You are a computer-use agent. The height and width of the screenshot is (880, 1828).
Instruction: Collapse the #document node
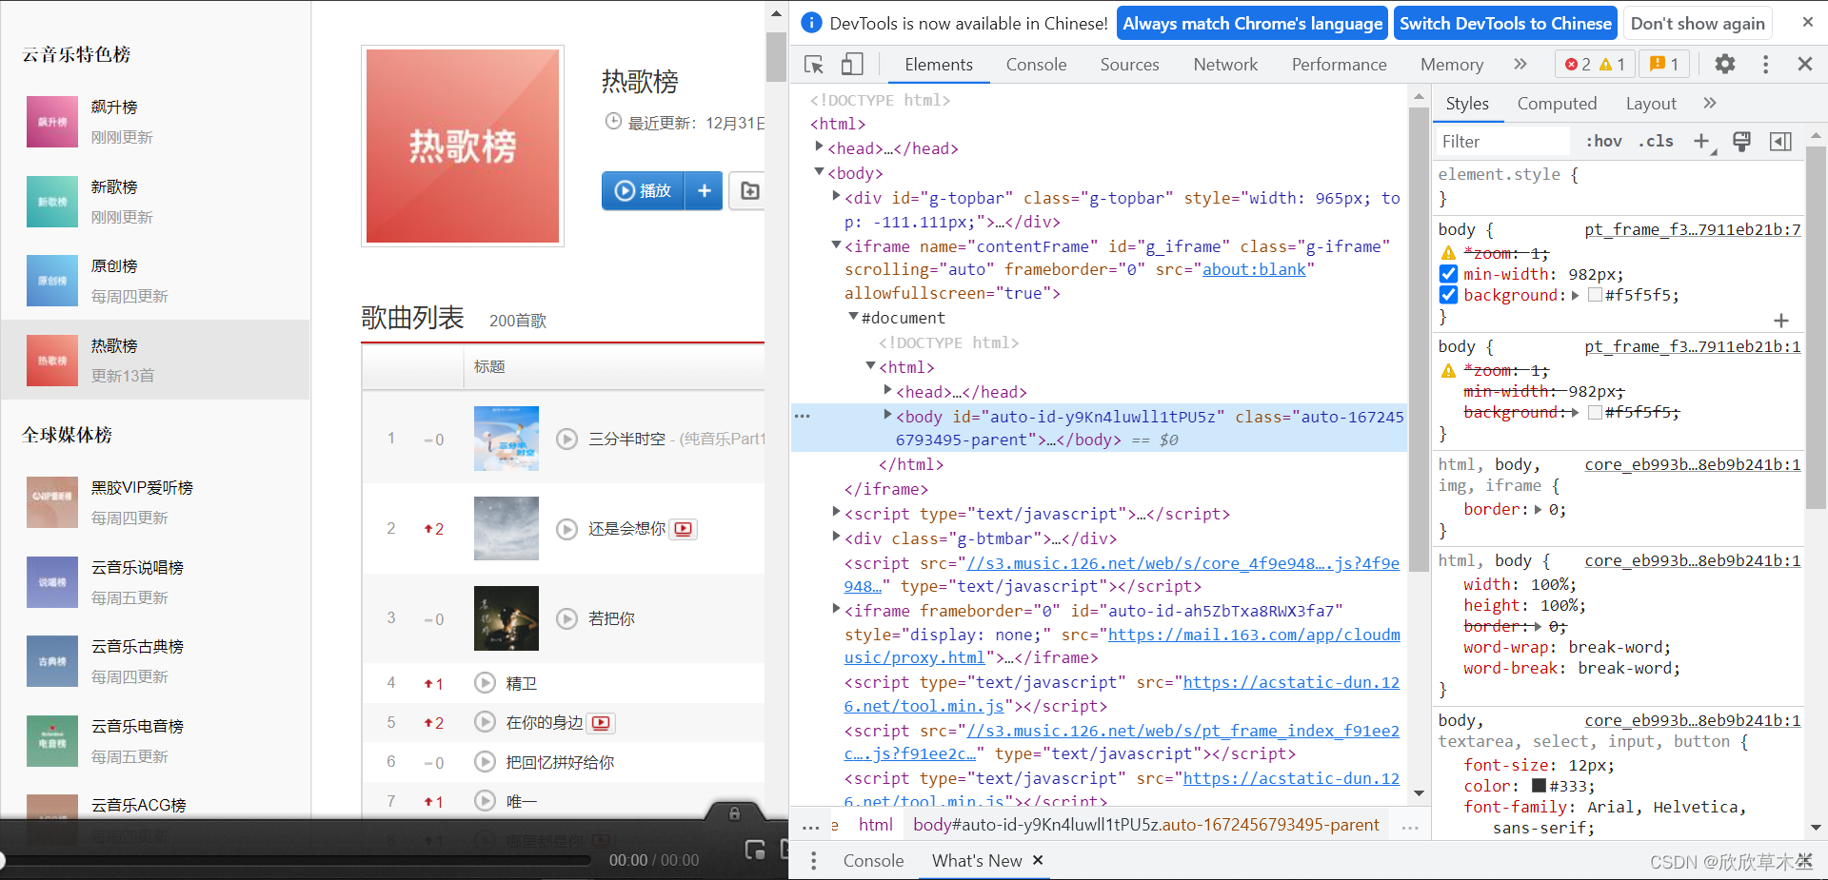tap(853, 317)
